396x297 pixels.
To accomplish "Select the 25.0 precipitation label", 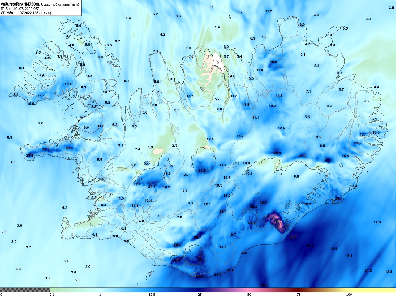I will click(x=223, y=212).
